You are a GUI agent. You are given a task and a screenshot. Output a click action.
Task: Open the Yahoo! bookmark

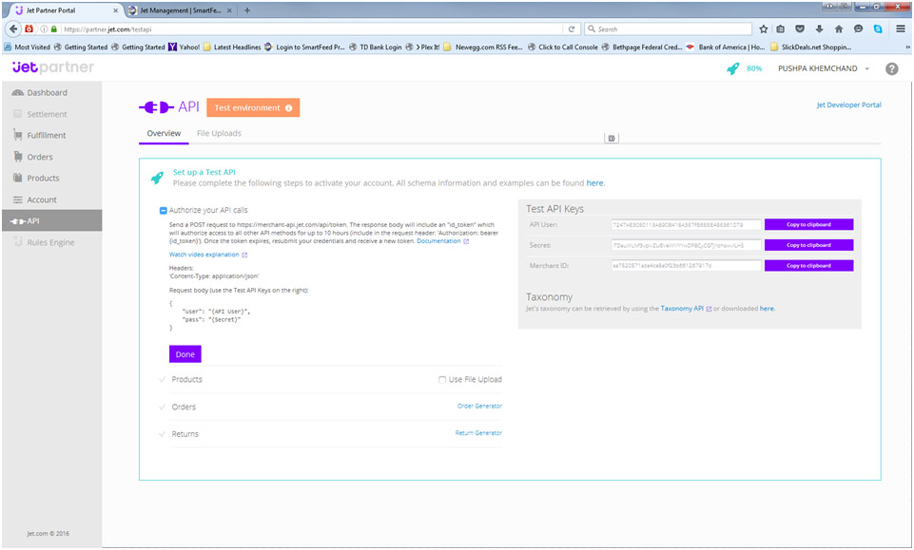(x=184, y=47)
